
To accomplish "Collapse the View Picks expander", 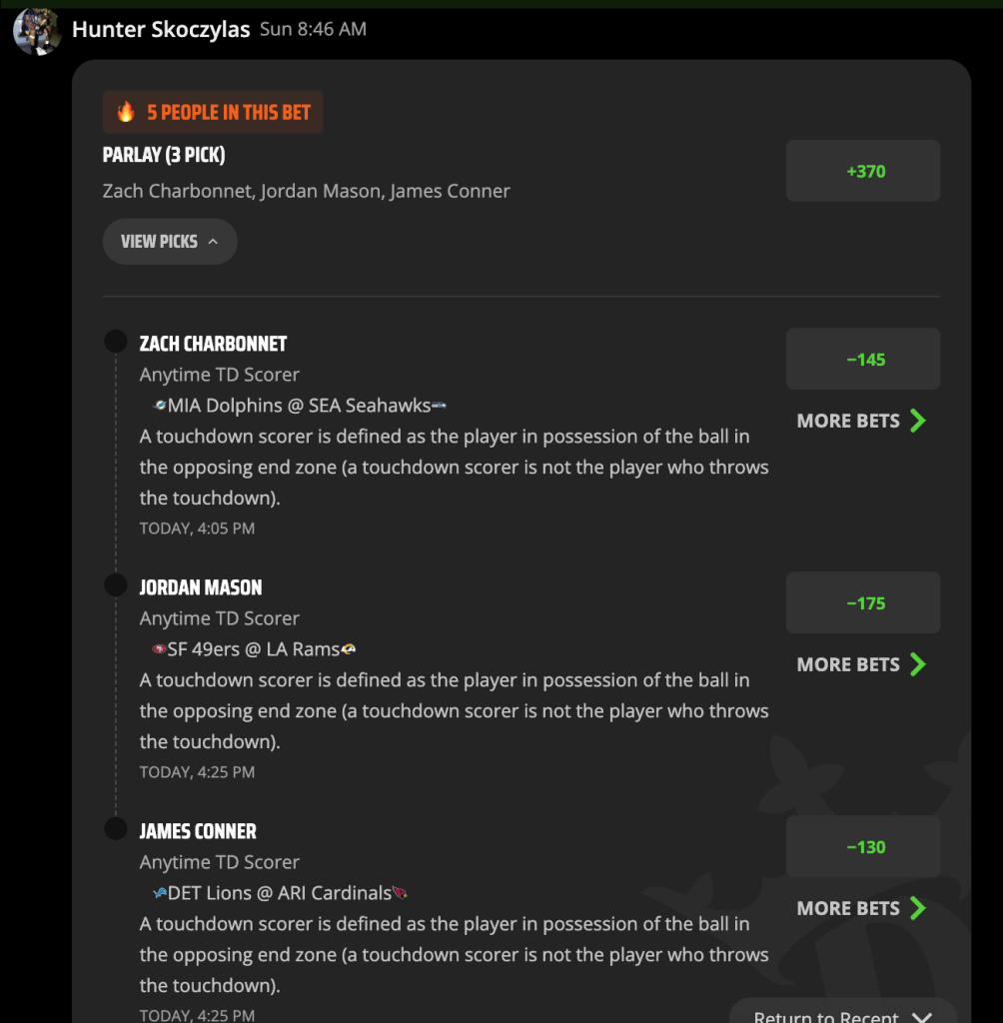I will (x=170, y=242).
